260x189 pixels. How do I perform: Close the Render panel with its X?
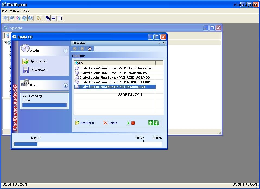(164, 43)
